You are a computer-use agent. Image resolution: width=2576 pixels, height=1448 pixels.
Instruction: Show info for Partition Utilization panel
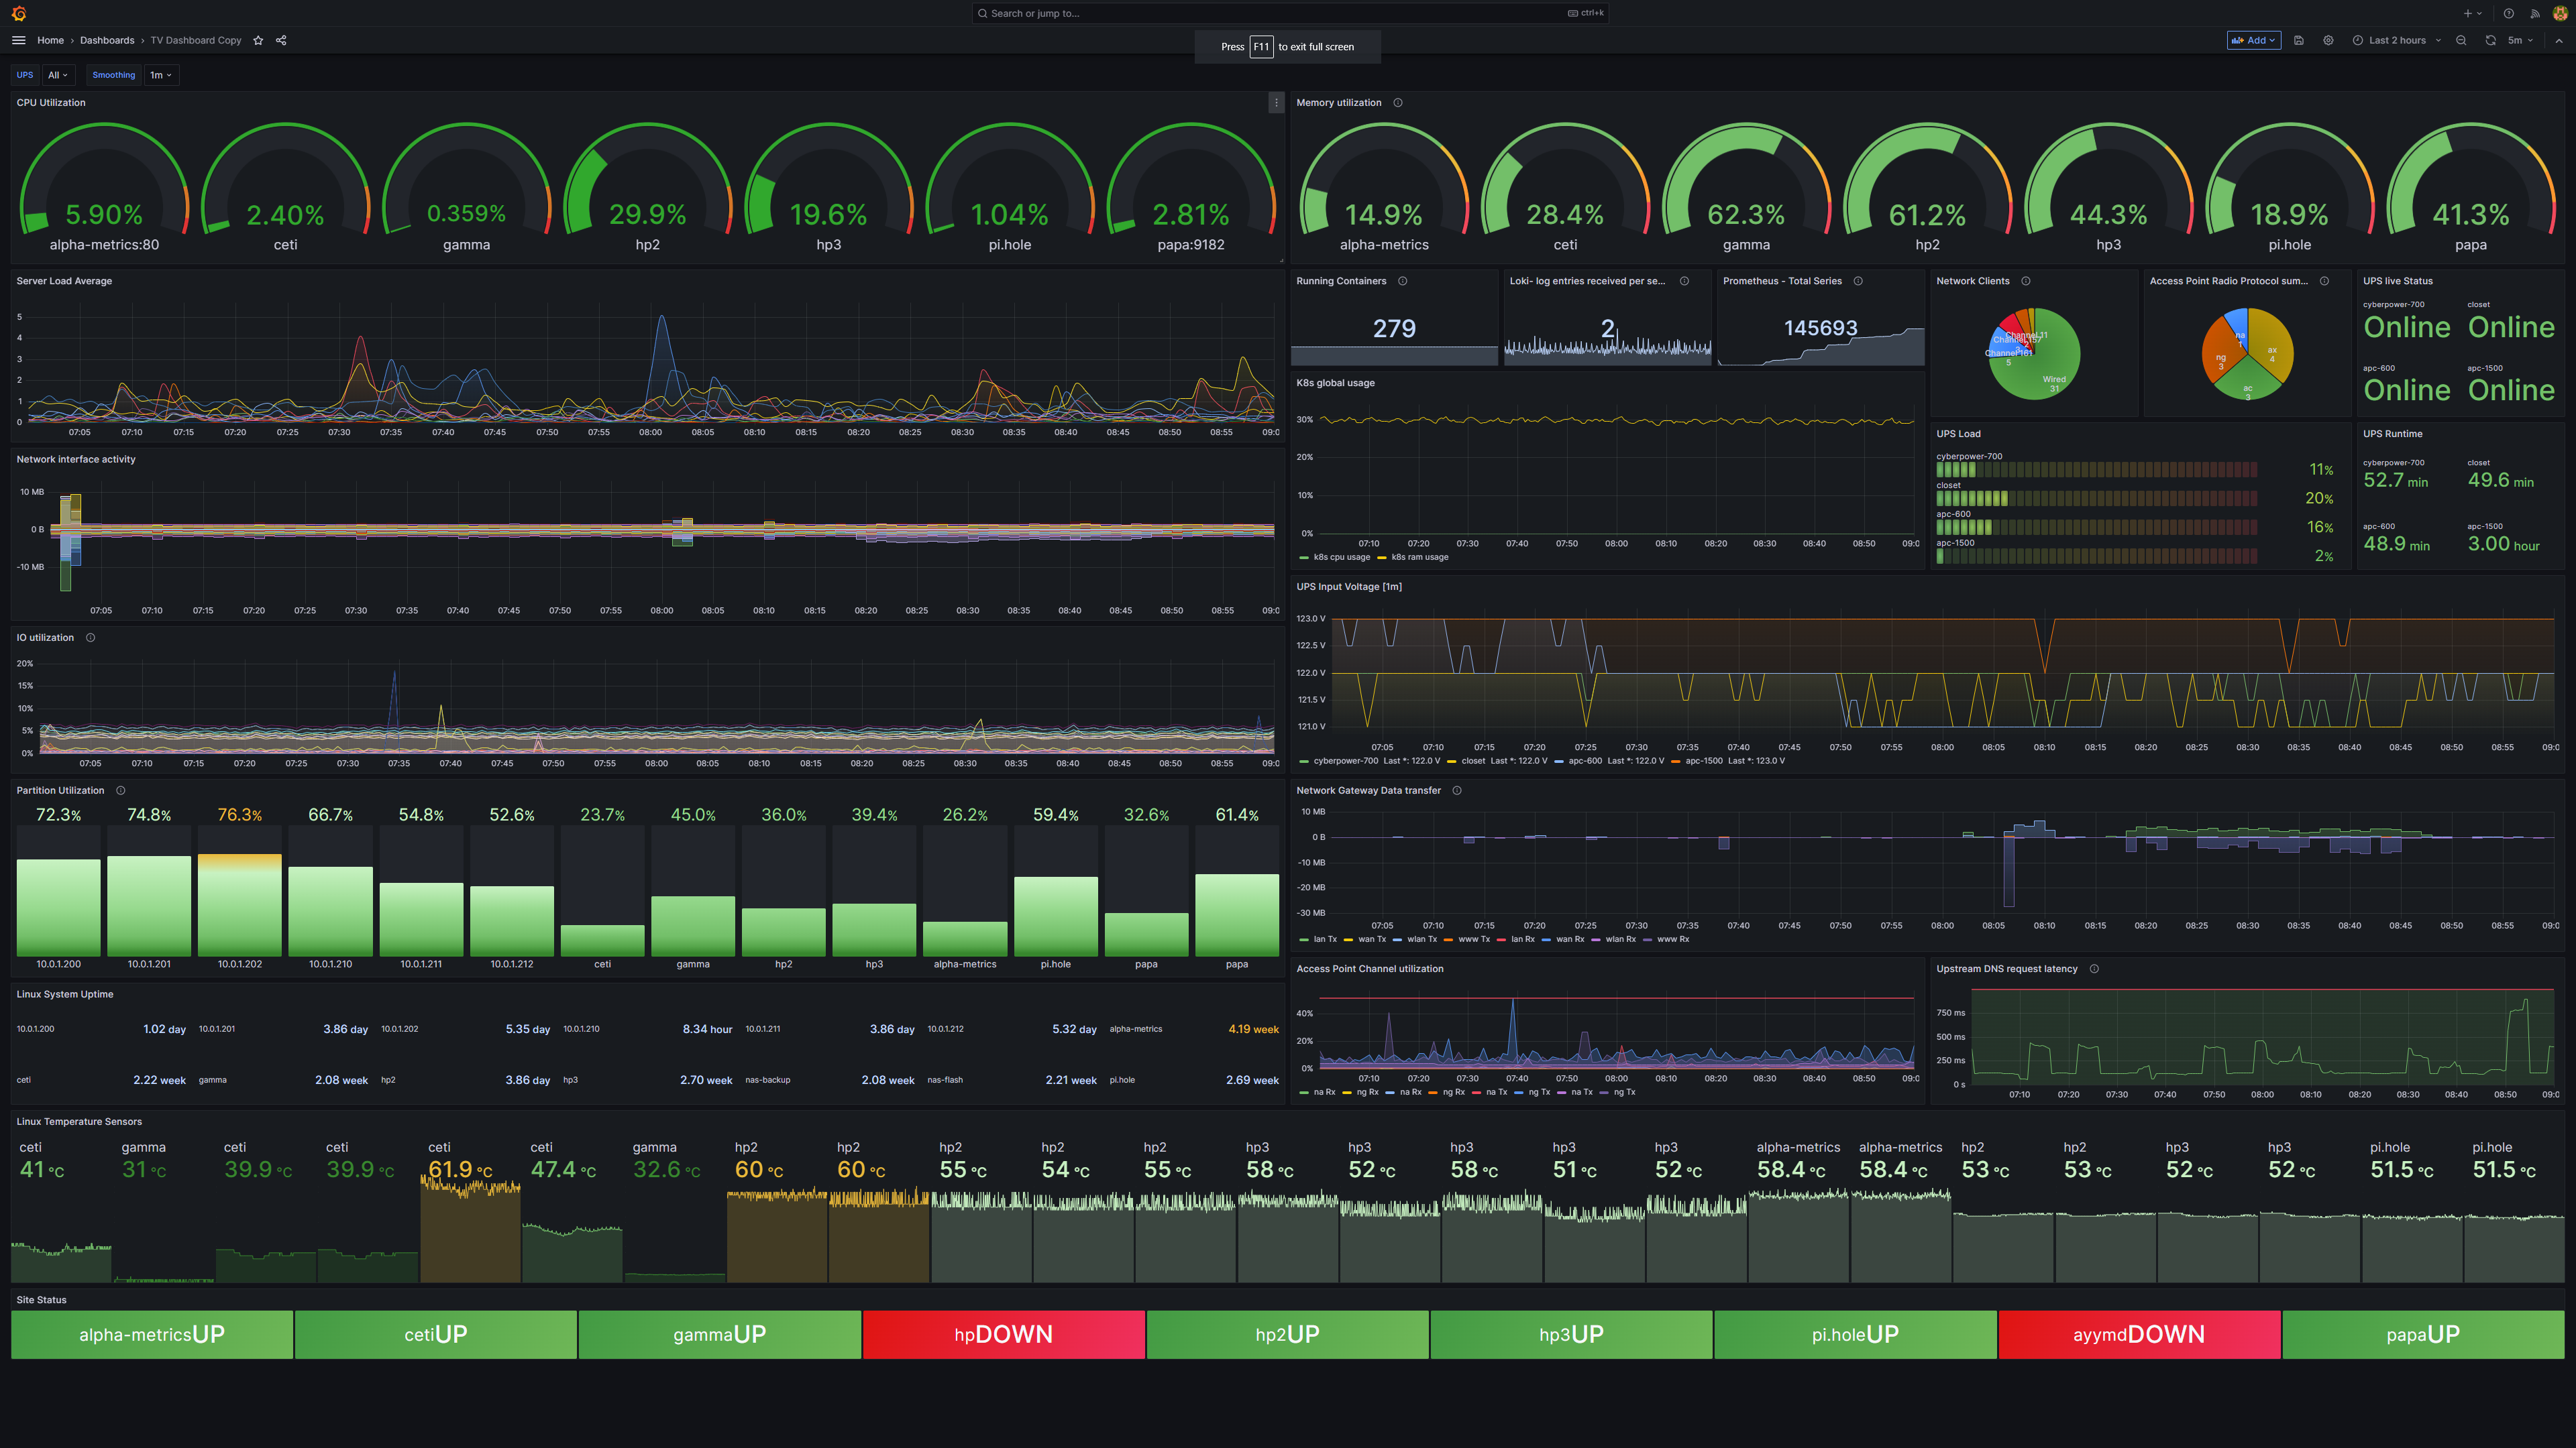[121, 790]
